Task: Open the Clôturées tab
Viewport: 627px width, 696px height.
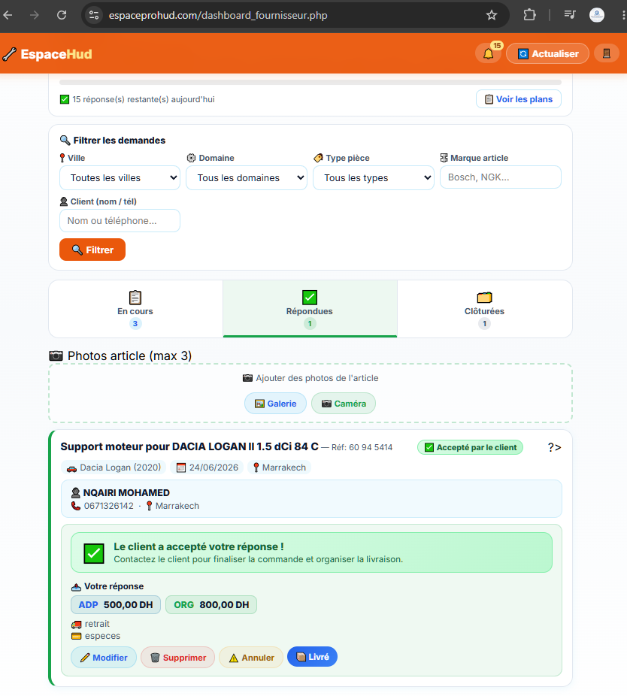Action: pyautogui.click(x=484, y=309)
